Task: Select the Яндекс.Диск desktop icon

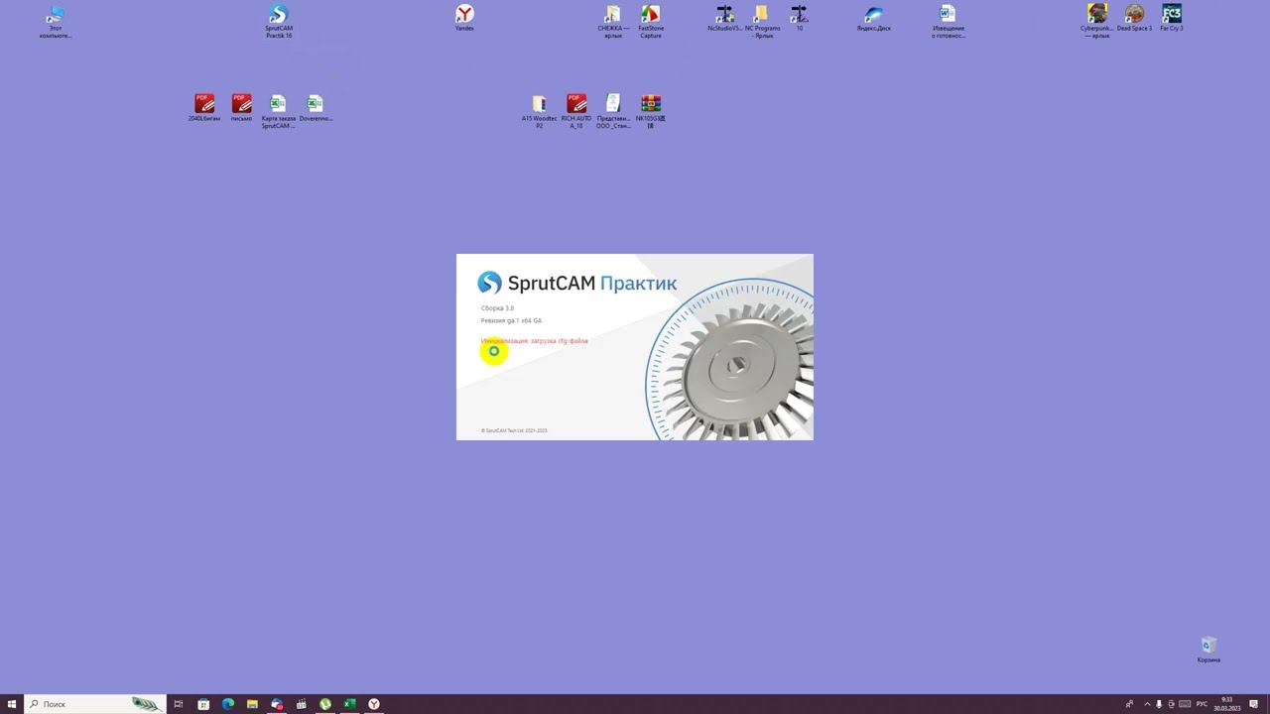Action: (x=874, y=18)
